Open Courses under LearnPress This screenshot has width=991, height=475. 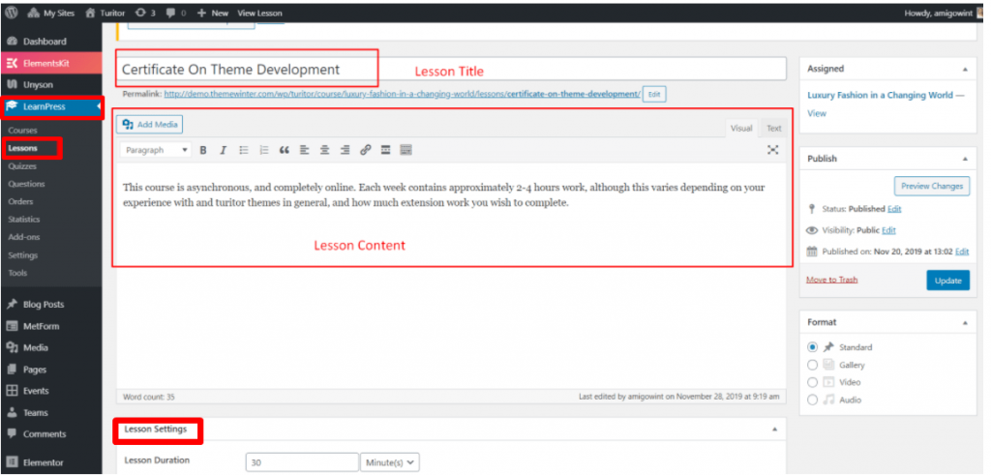(23, 131)
